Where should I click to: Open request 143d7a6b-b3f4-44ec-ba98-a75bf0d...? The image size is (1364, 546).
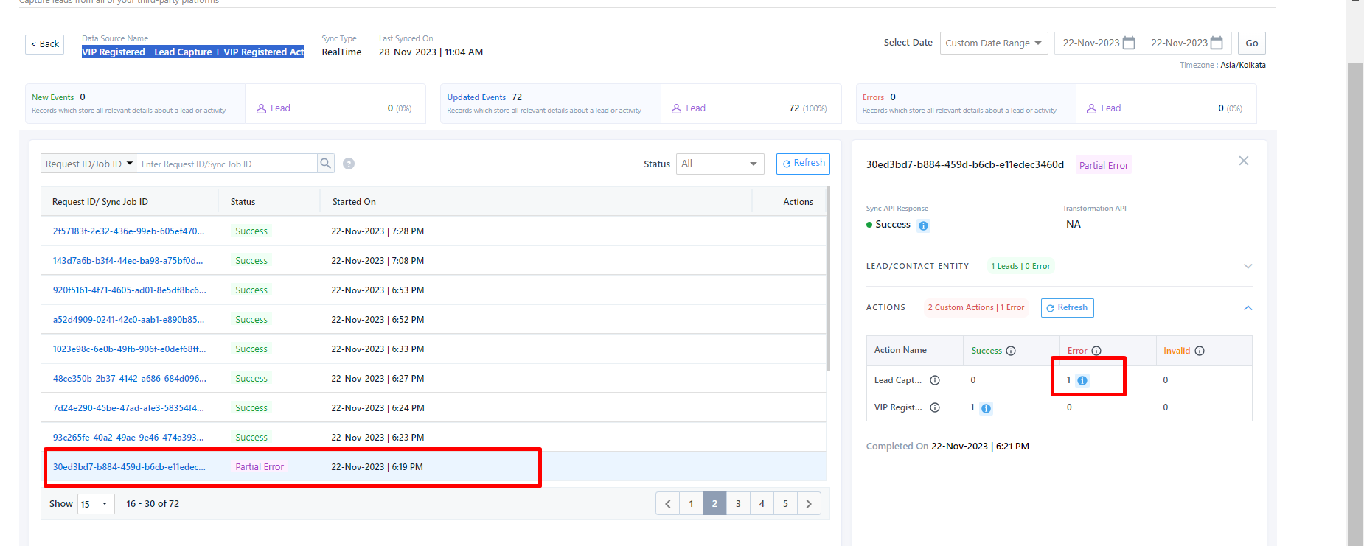pos(128,261)
